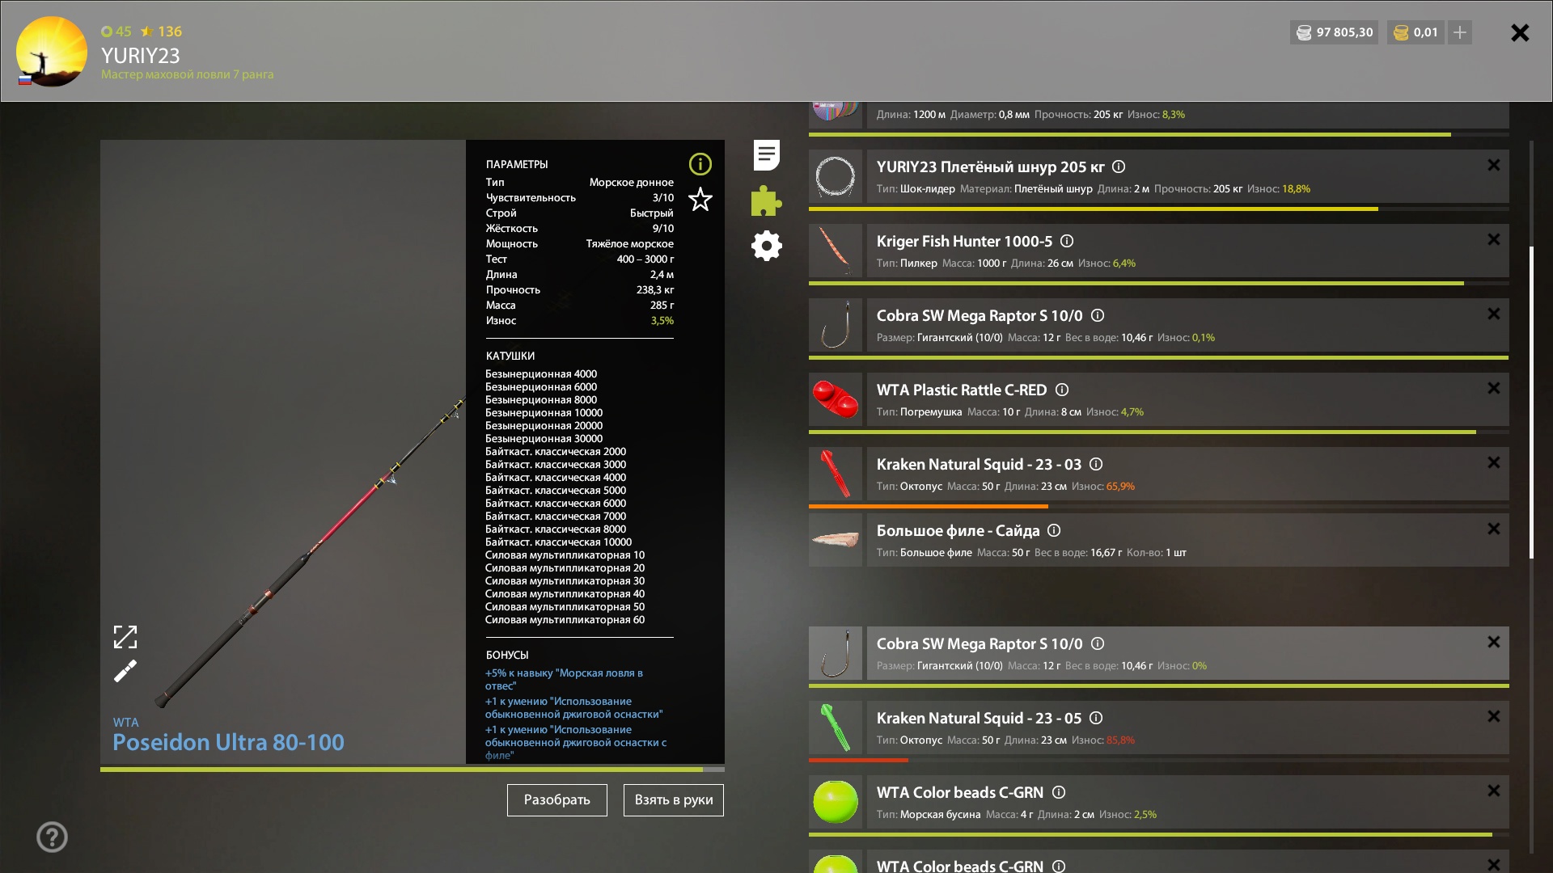Open the gear settings icon
Screen dimensions: 1553x873
tap(766, 246)
